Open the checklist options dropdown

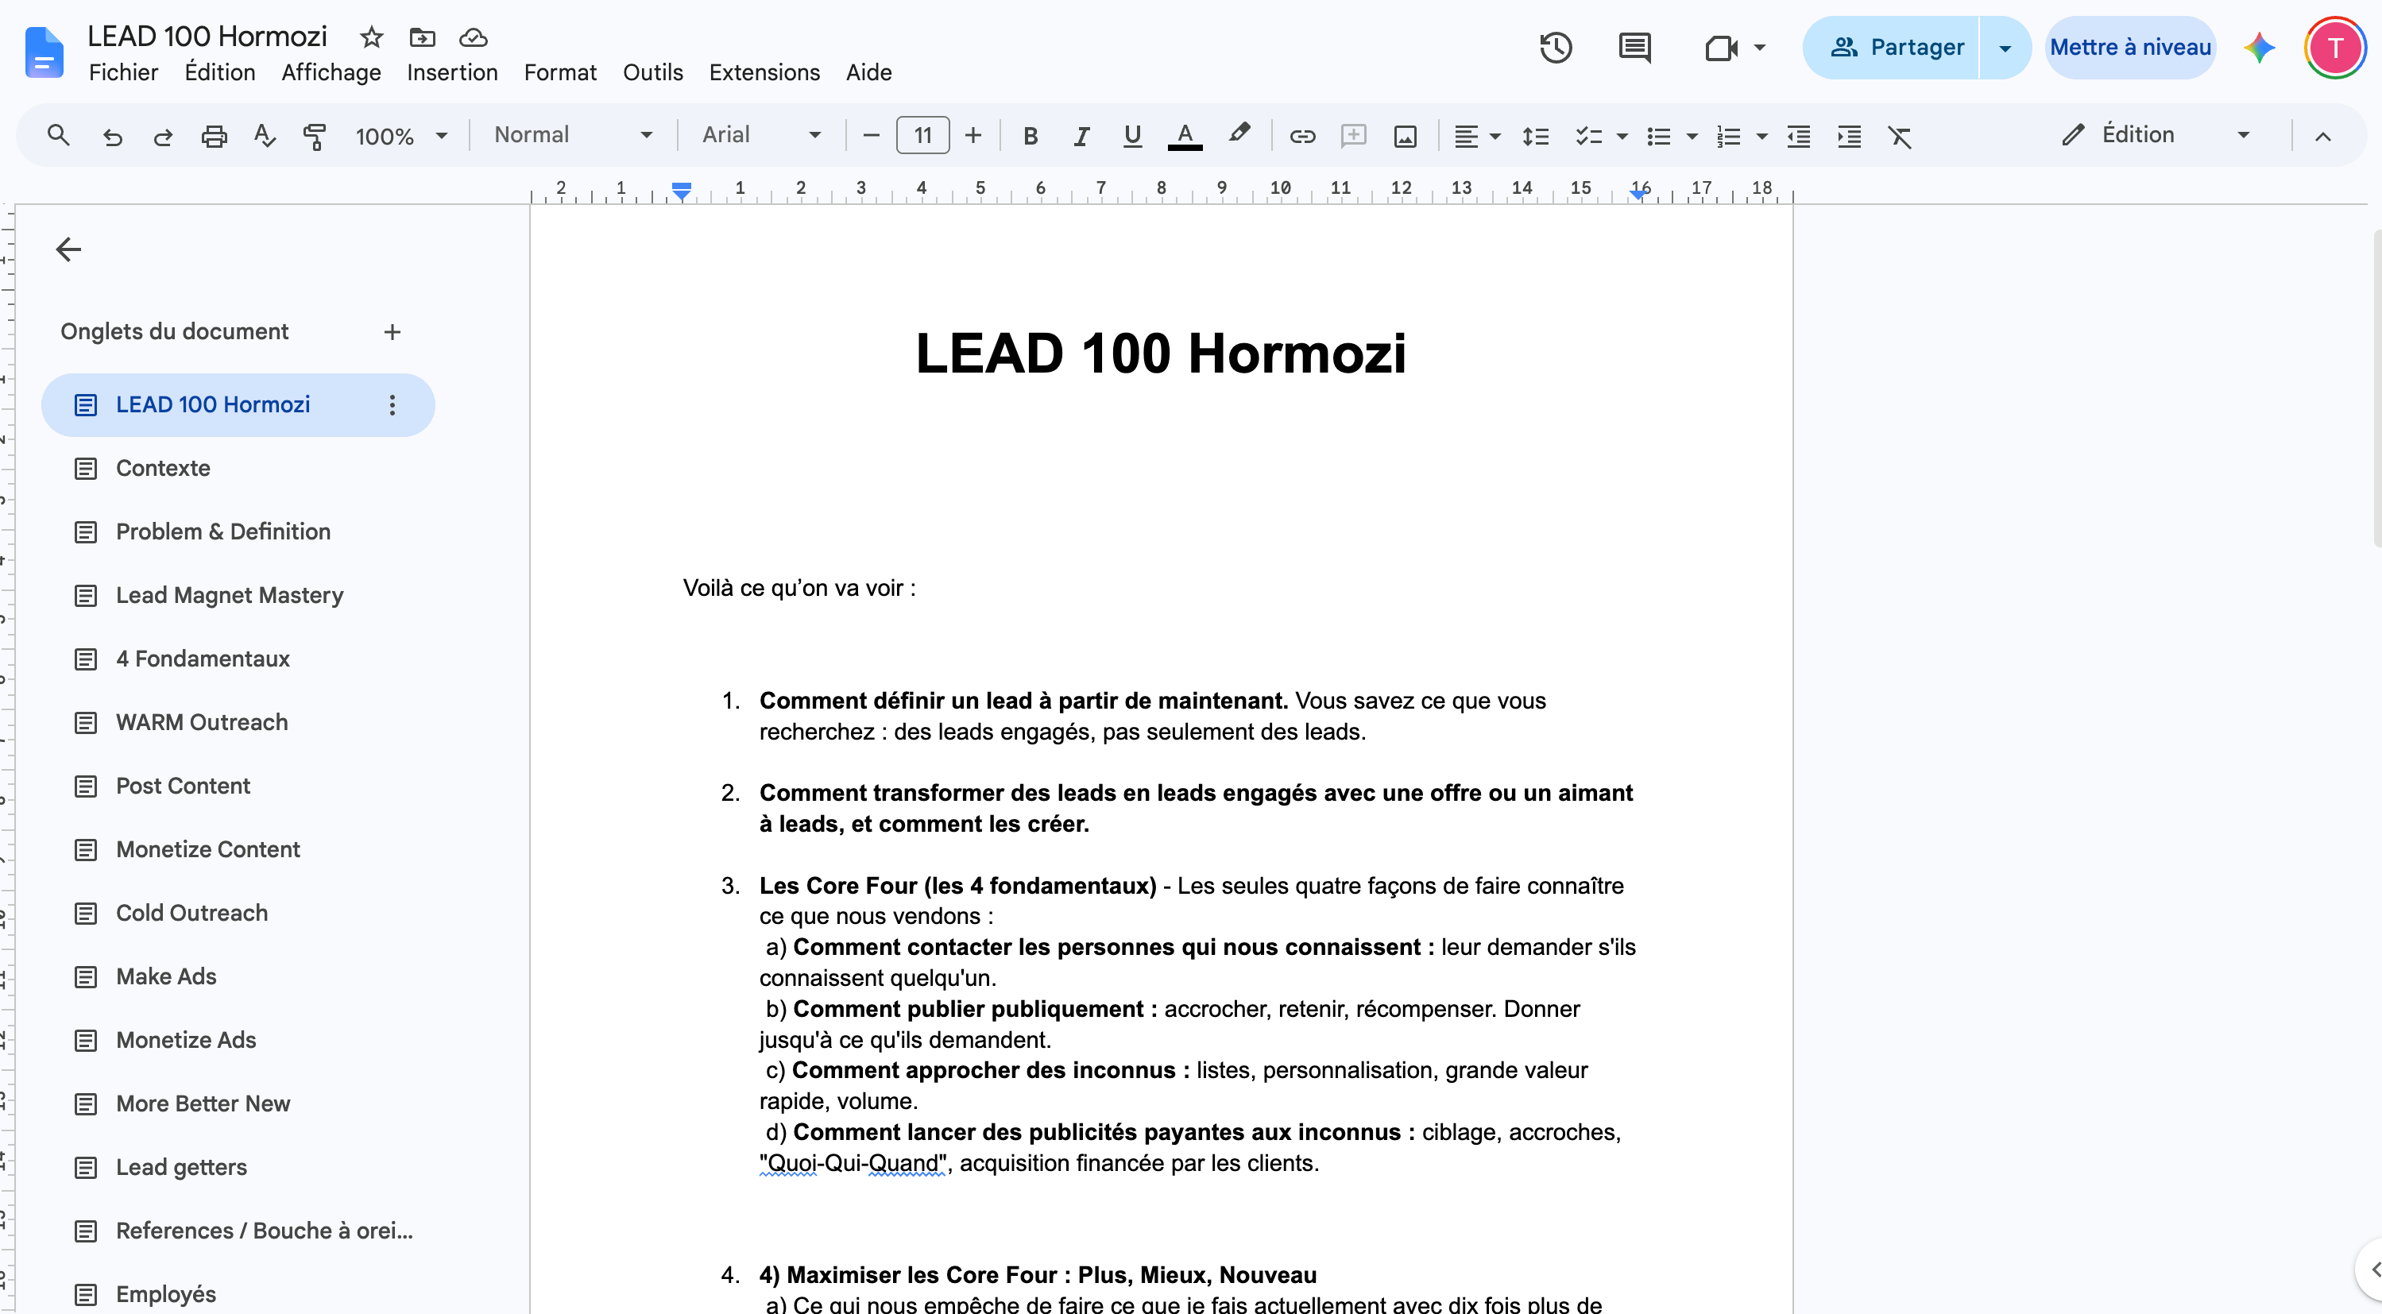point(1622,137)
